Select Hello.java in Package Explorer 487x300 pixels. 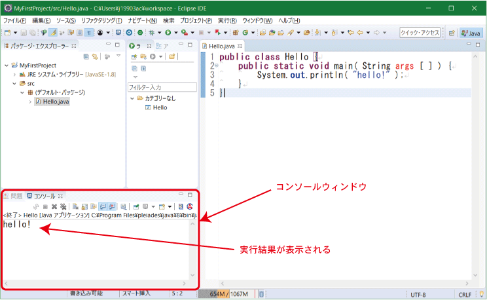coord(52,102)
